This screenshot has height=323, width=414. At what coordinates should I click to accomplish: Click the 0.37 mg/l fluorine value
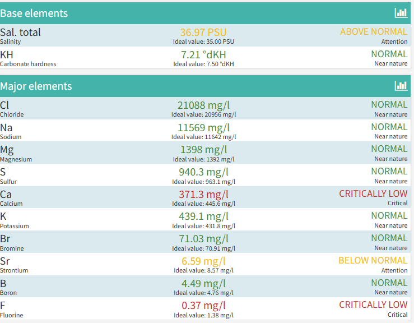click(x=203, y=306)
